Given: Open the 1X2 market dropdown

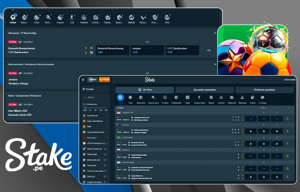Looking at the screenshot, I should pos(264,108).
